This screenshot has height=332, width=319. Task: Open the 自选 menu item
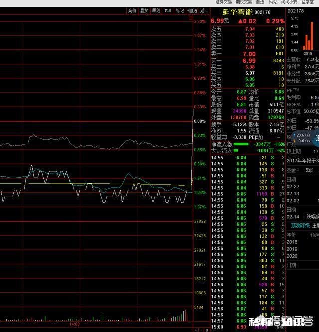[260, 2]
